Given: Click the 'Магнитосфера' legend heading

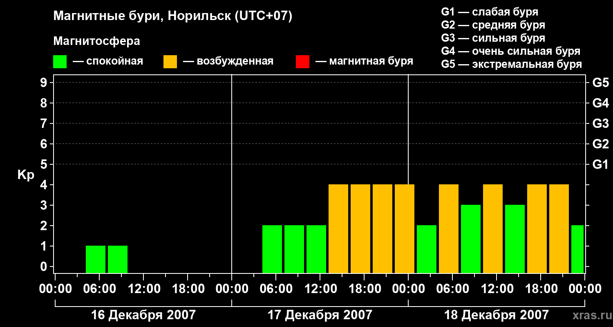Looking at the screenshot, I should (x=96, y=41).
